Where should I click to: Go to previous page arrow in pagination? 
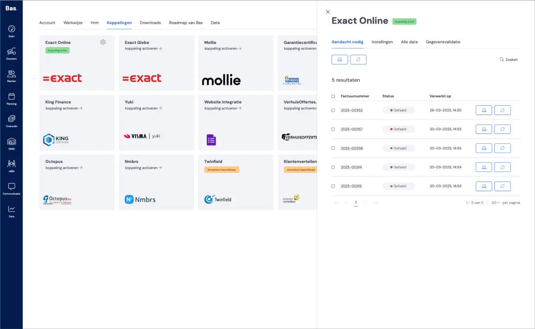[x=346, y=203]
